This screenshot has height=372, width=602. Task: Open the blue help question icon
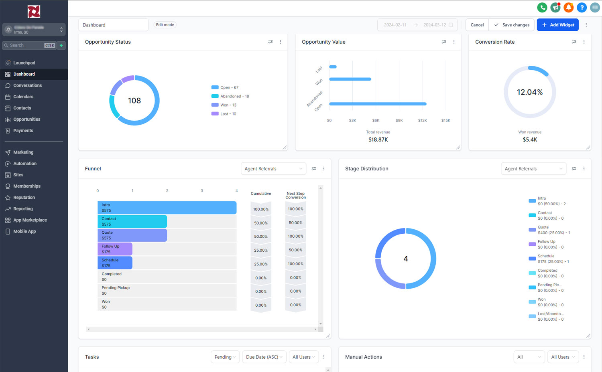point(582,7)
